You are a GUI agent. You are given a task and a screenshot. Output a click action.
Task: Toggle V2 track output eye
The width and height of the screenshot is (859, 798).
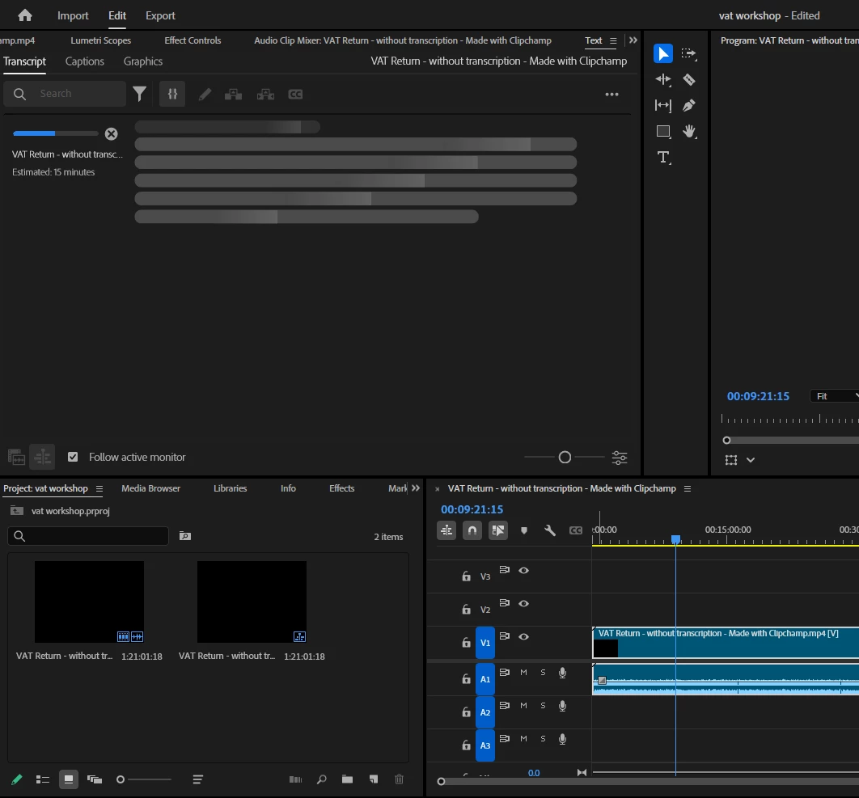coord(523,603)
